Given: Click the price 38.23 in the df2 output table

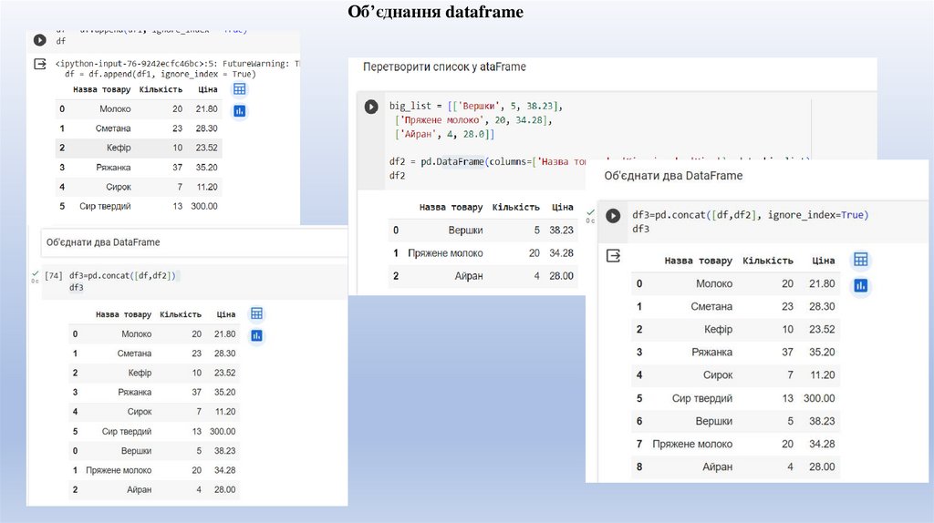Looking at the screenshot, I should coord(561,231).
